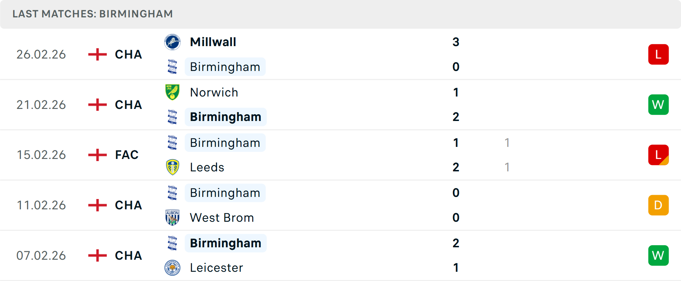Viewport: 681px width, 281px height.
Task: Open the highlighted Birmingham team name versus Norwich
Action: point(226,116)
